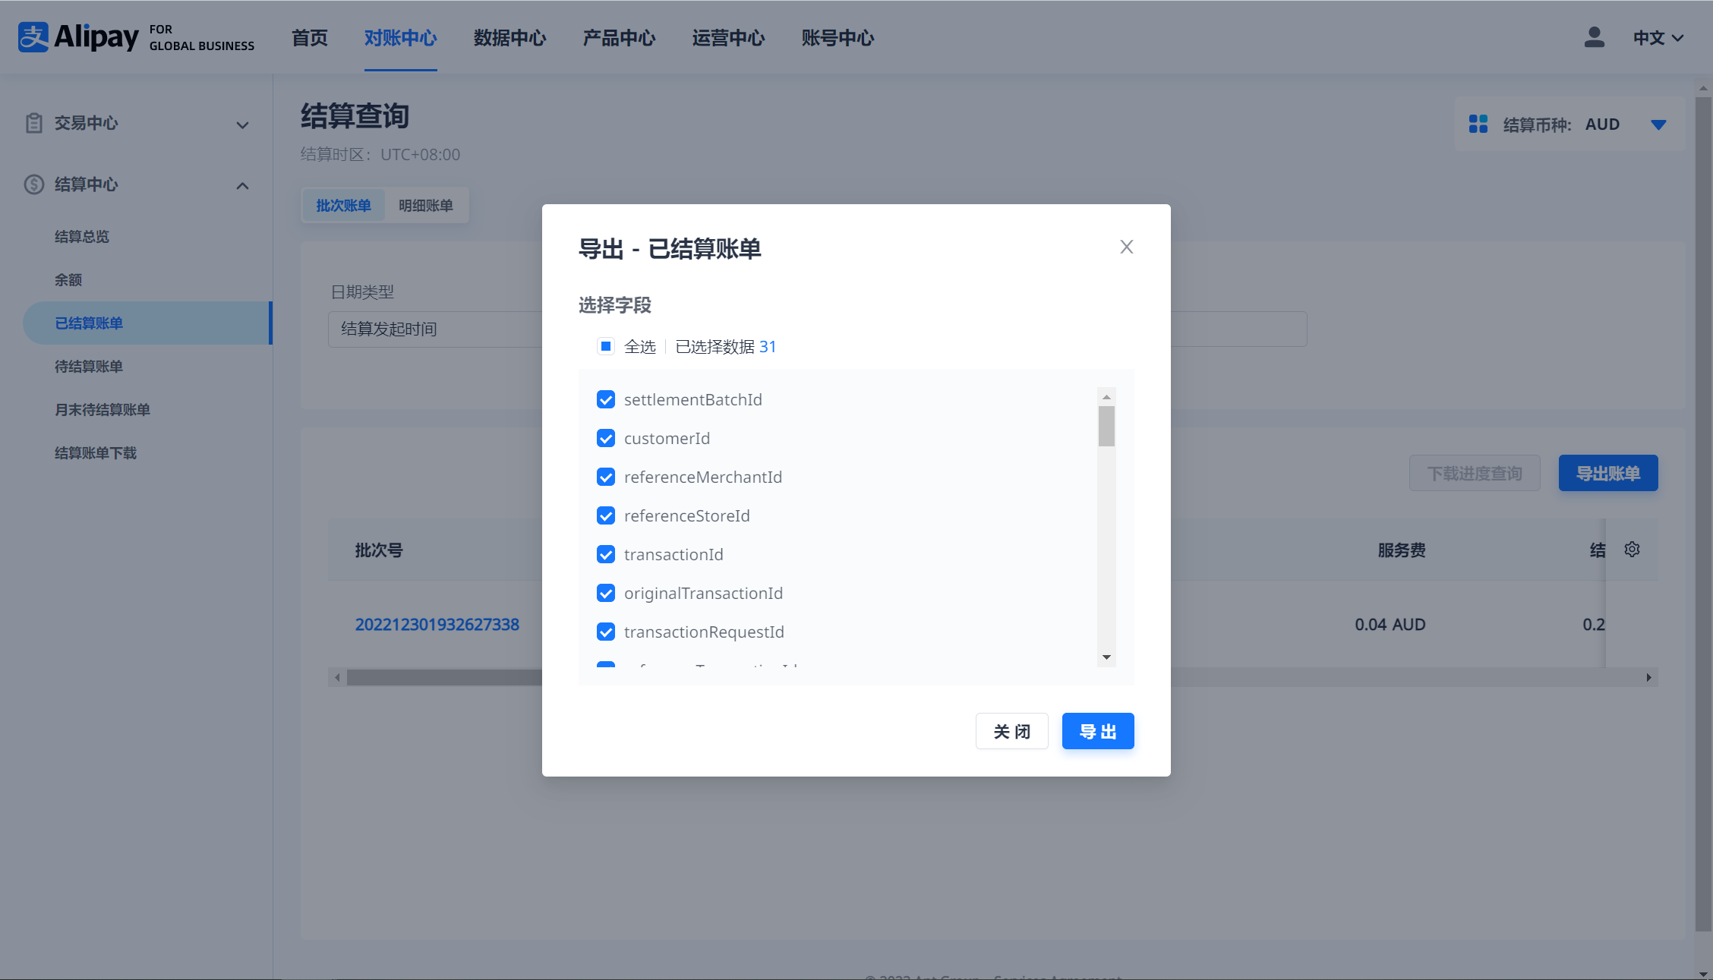Click the blue 导出 button in dialog
1713x980 pixels.
(x=1097, y=732)
